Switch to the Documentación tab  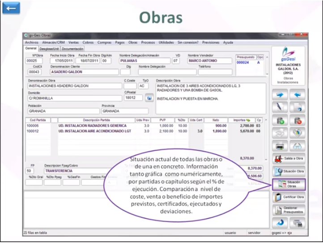tap(72, 49)
